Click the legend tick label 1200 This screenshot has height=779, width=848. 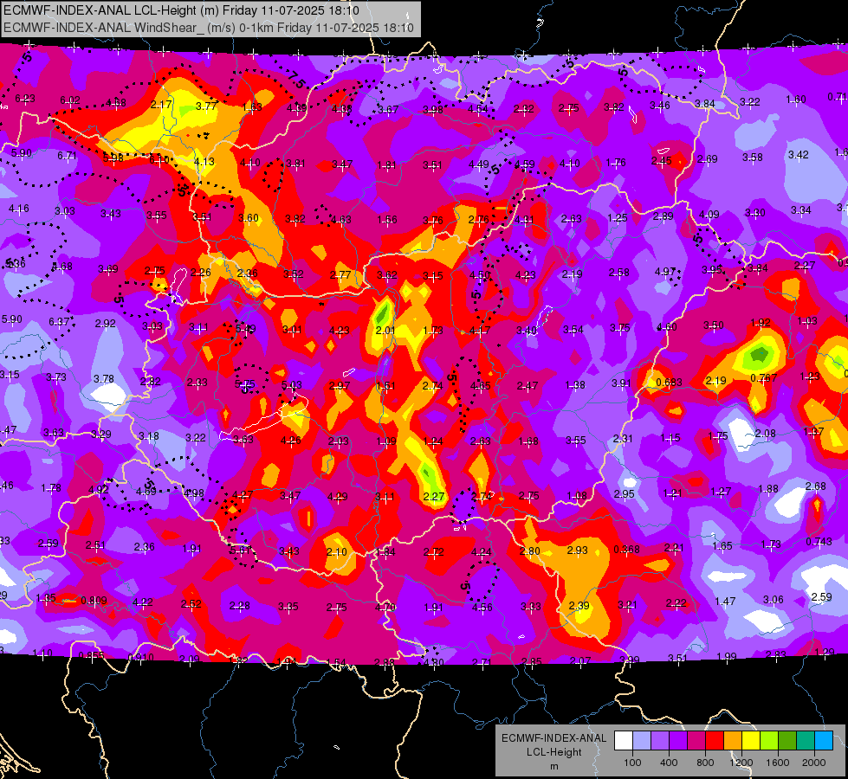pyautogui.click(x=741, y=763)
